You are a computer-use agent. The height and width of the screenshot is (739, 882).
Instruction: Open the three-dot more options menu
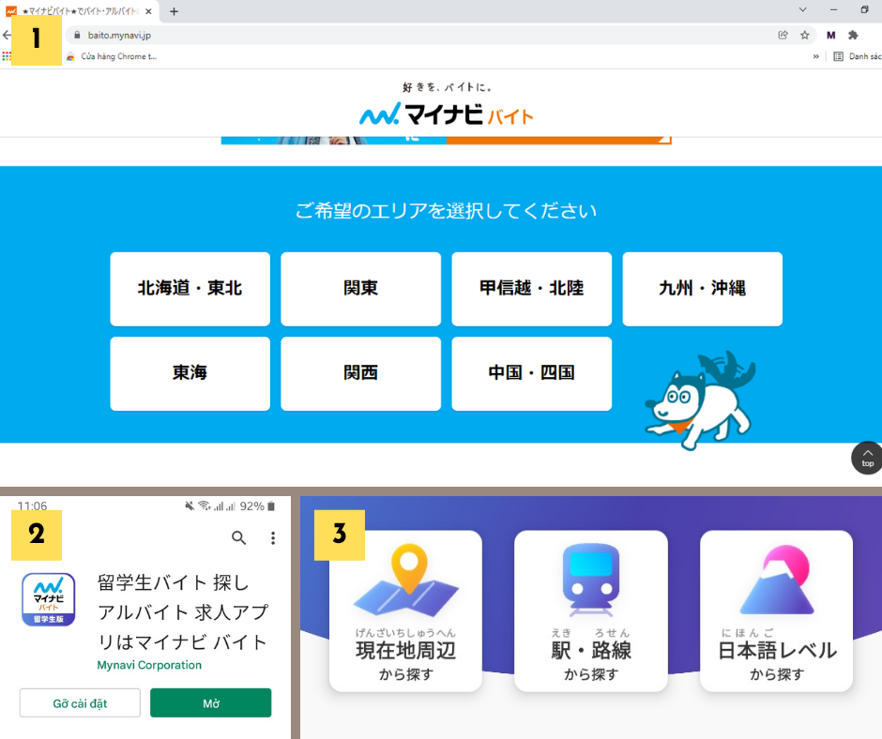[273, 537]
